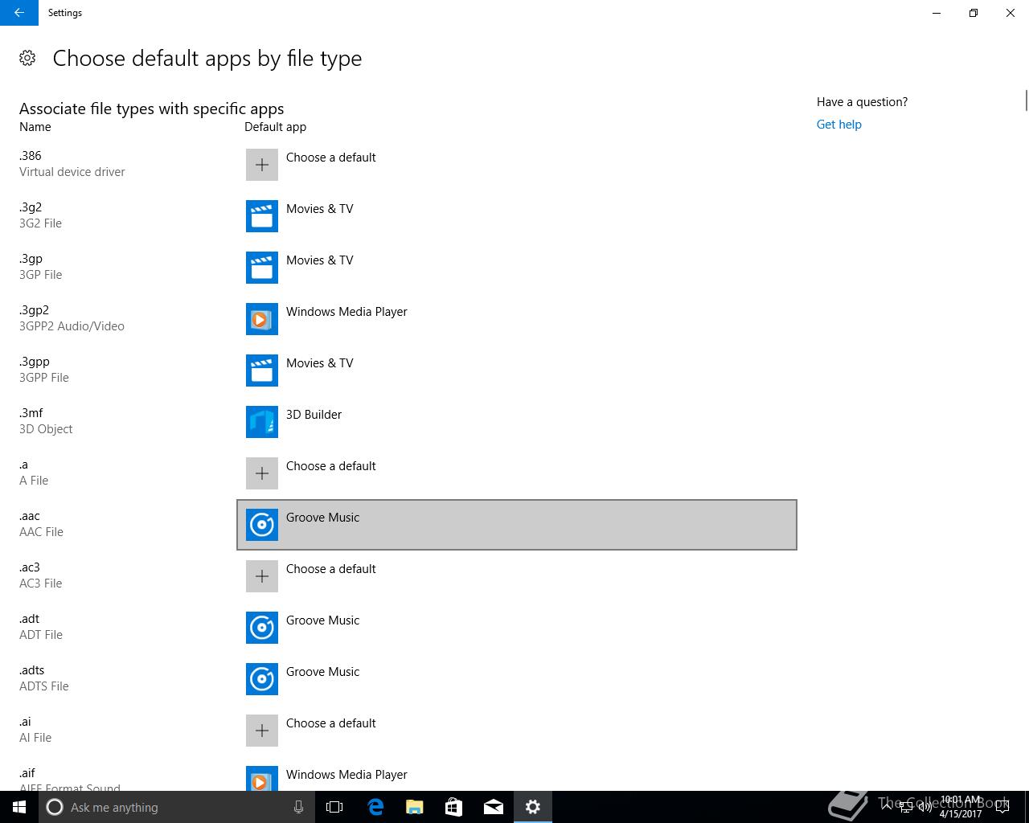
Task: Click the 'A File' description
Action: (x=34, y=481)
